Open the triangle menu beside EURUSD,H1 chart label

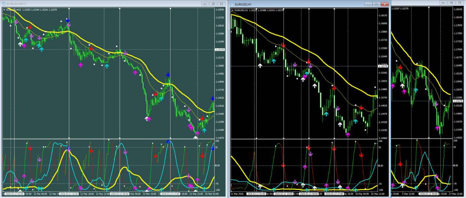click(x=232, y=10)
